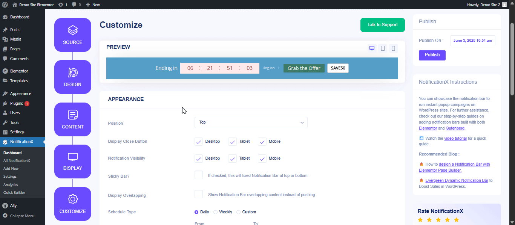Open Analytics submenu item
This screenshot has height=225, width=515.
11,185
